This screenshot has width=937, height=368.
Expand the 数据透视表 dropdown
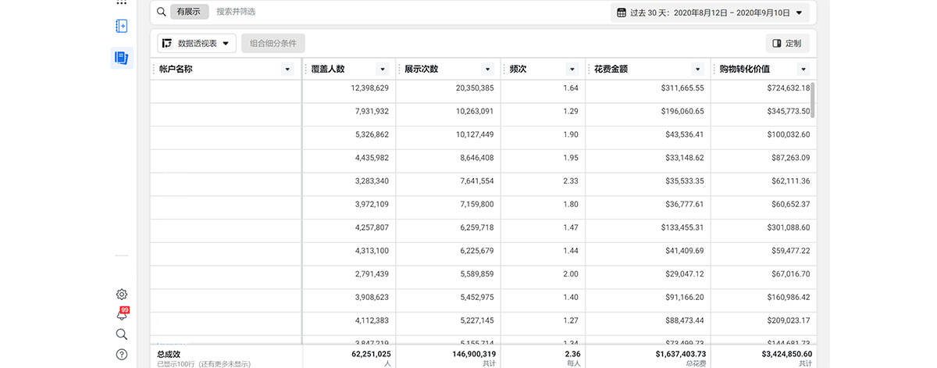[197, 44]
